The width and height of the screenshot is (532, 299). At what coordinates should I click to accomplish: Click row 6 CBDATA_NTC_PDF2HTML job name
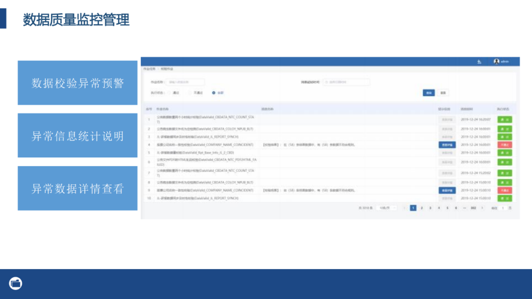click(206, 162)
